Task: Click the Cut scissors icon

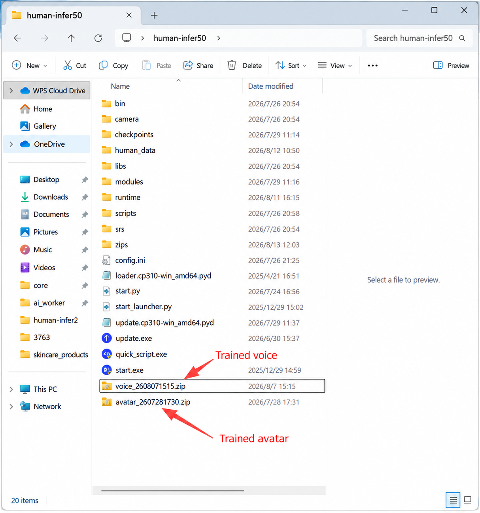Action: point(68,65)
